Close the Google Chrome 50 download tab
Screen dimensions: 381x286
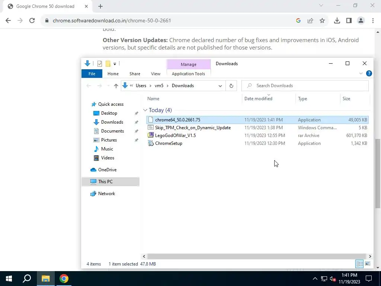pyautogui.click(x=86, y=7)
